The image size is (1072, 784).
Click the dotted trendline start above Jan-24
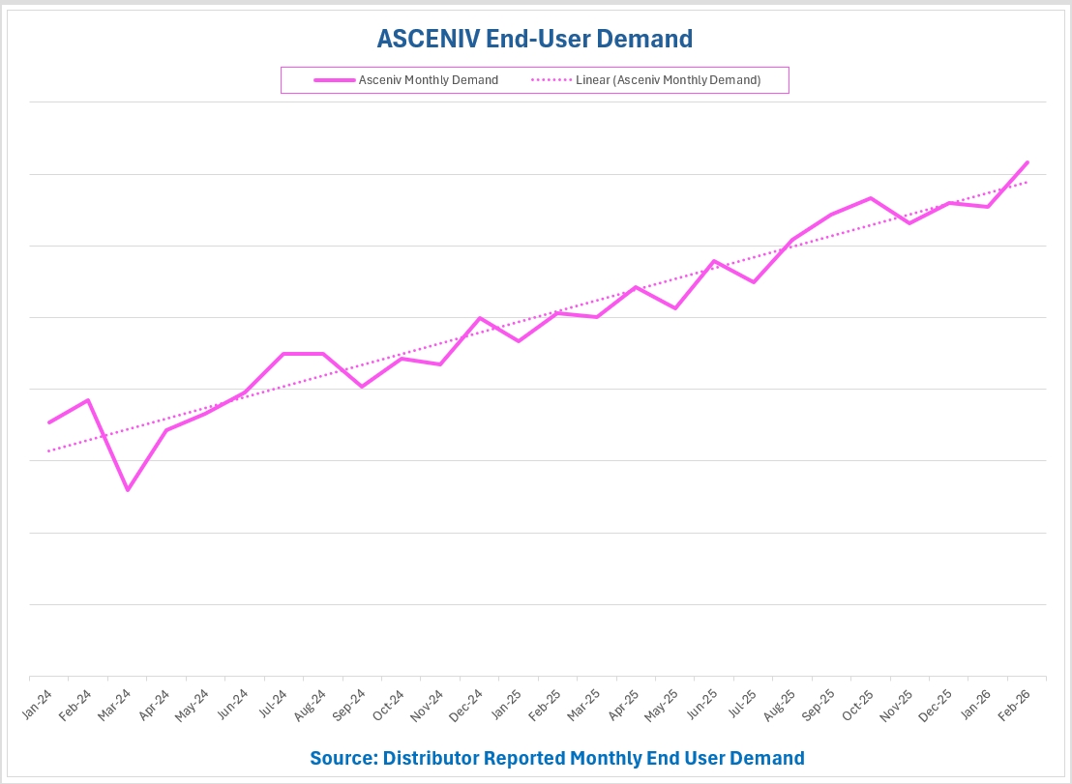pyautogui.click(x=49, y=450)
